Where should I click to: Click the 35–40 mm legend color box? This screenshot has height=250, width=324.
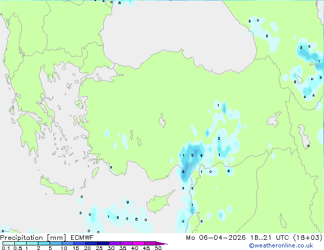click(x=126, y=243)
